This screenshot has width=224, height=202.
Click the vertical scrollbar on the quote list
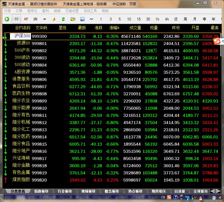(x=221, y=44)
